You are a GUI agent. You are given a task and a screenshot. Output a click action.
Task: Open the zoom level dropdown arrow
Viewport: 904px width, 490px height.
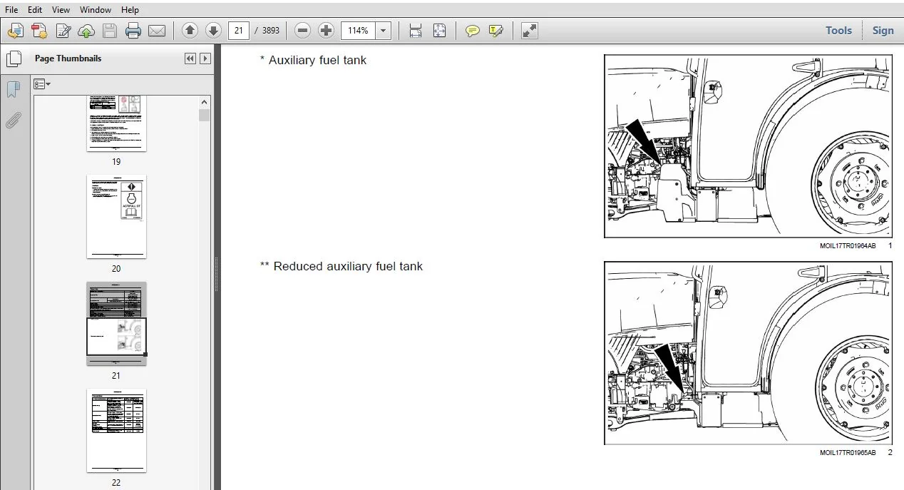tap(384, 31)
